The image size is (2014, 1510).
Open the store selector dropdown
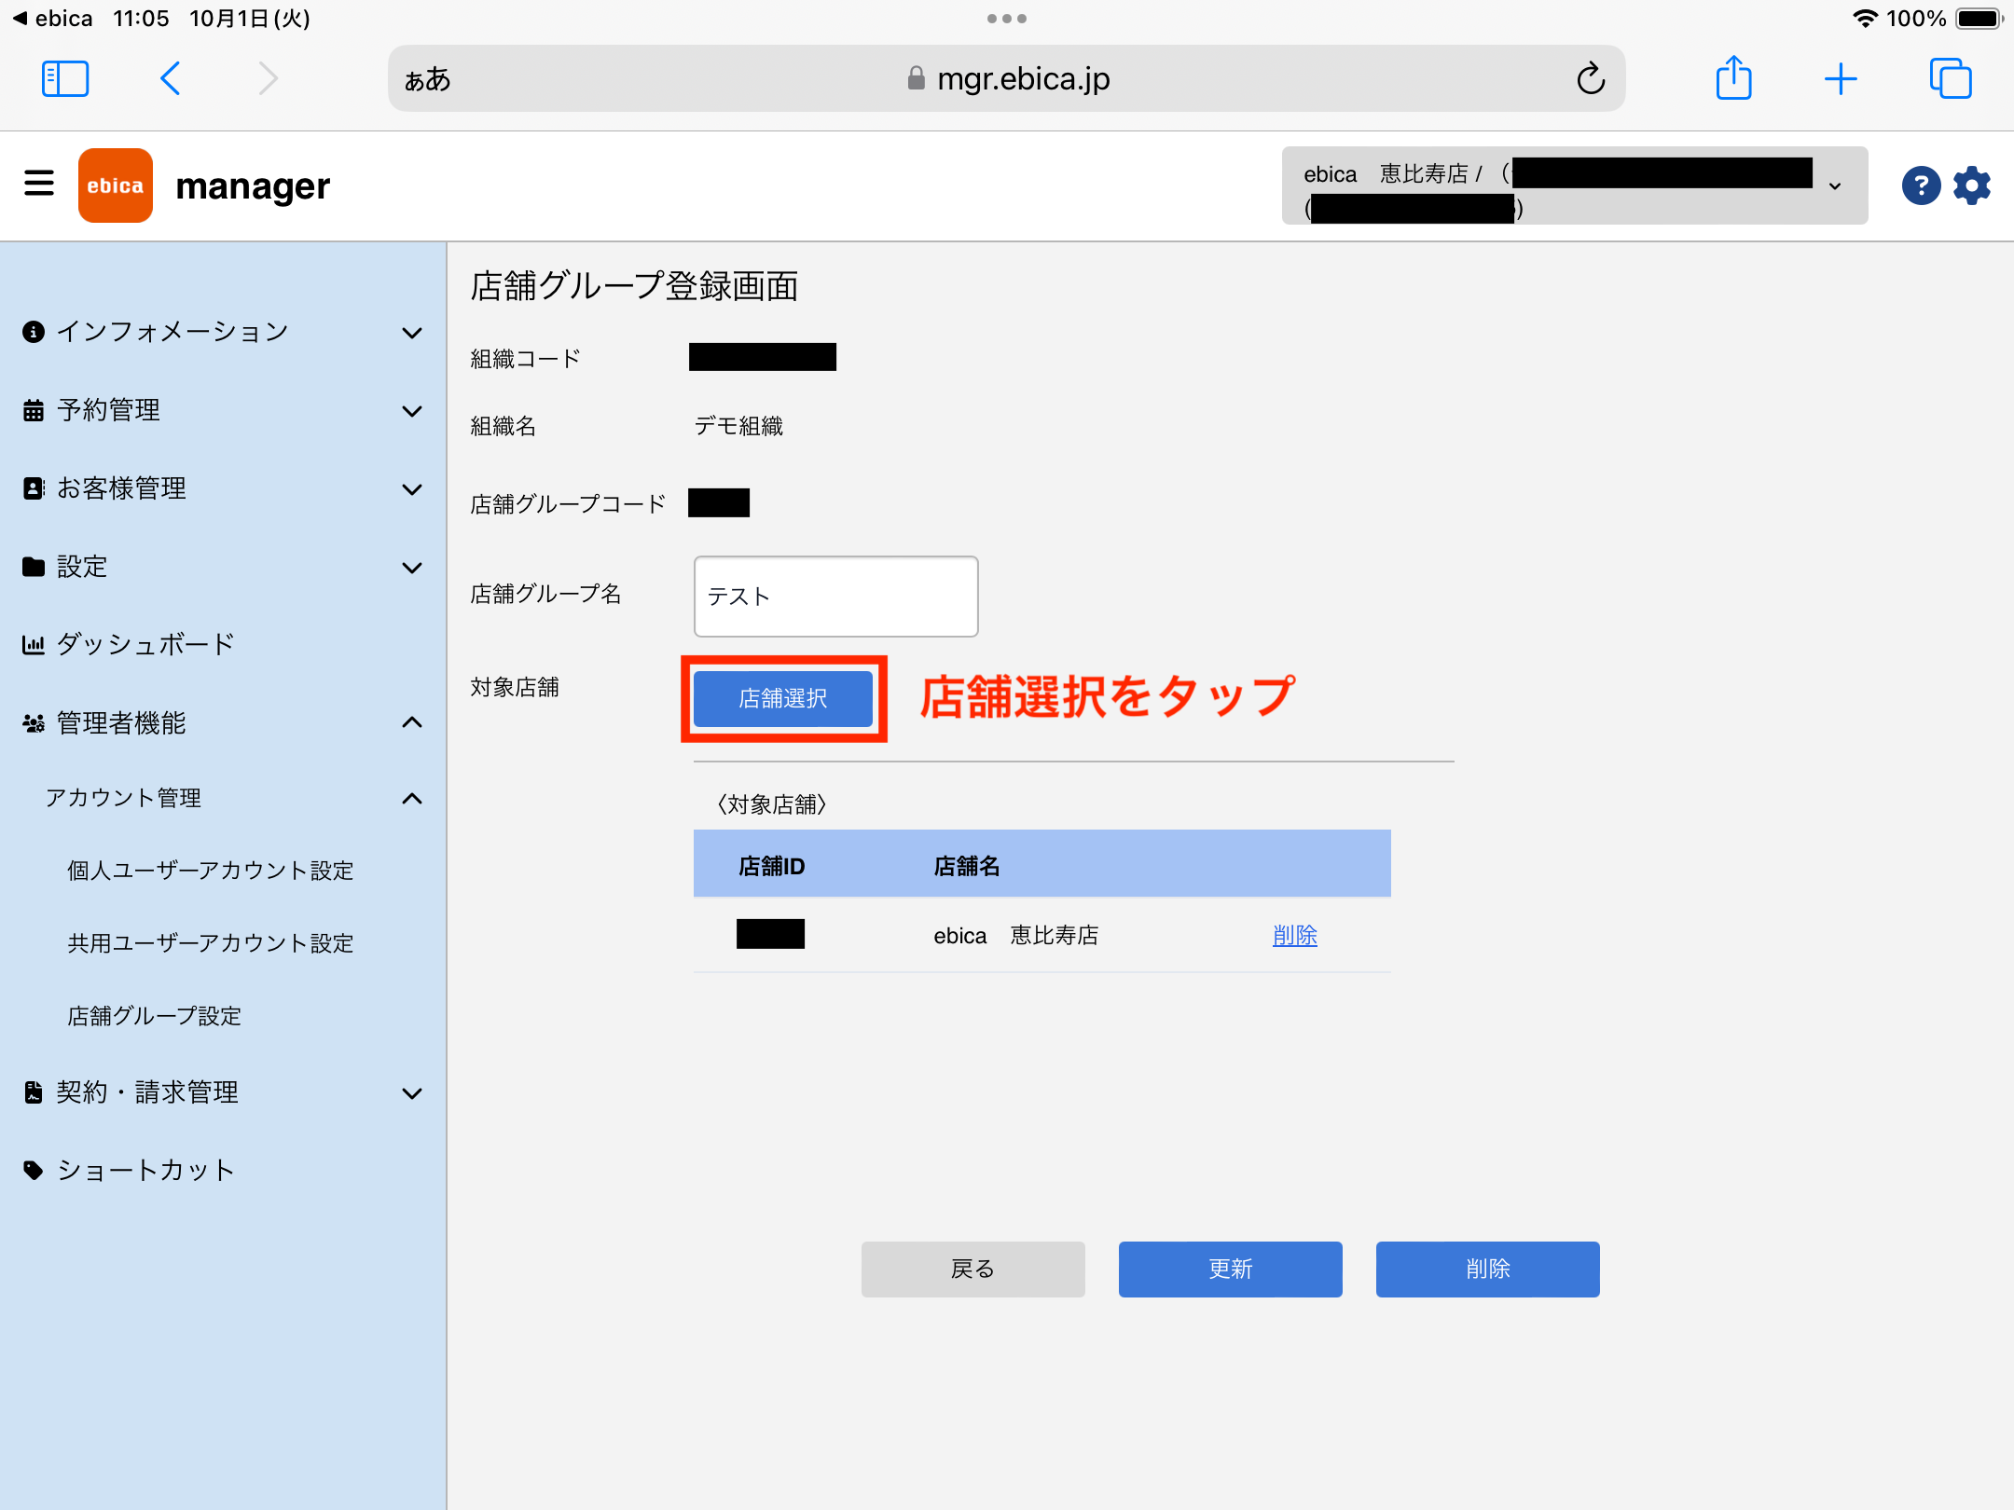coord(1575,185)
